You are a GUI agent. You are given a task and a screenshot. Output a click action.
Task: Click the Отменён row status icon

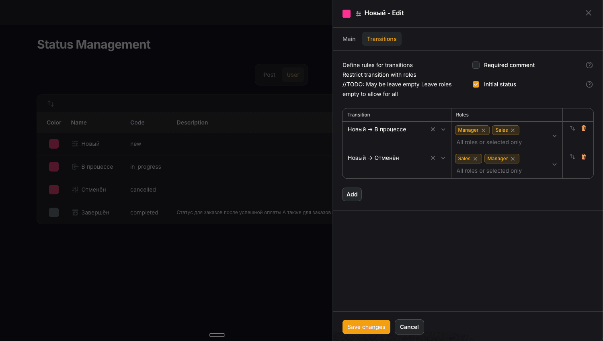point(75,190)
